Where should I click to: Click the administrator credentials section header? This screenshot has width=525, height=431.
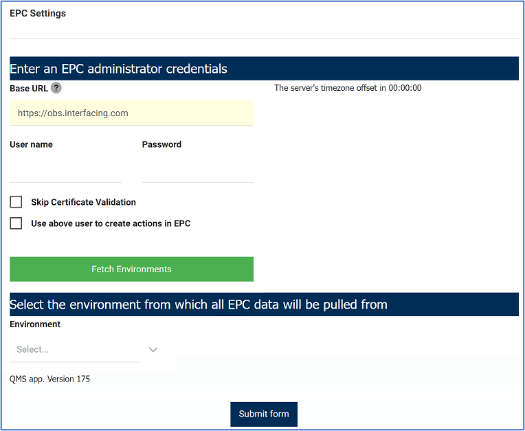[118, 69]
